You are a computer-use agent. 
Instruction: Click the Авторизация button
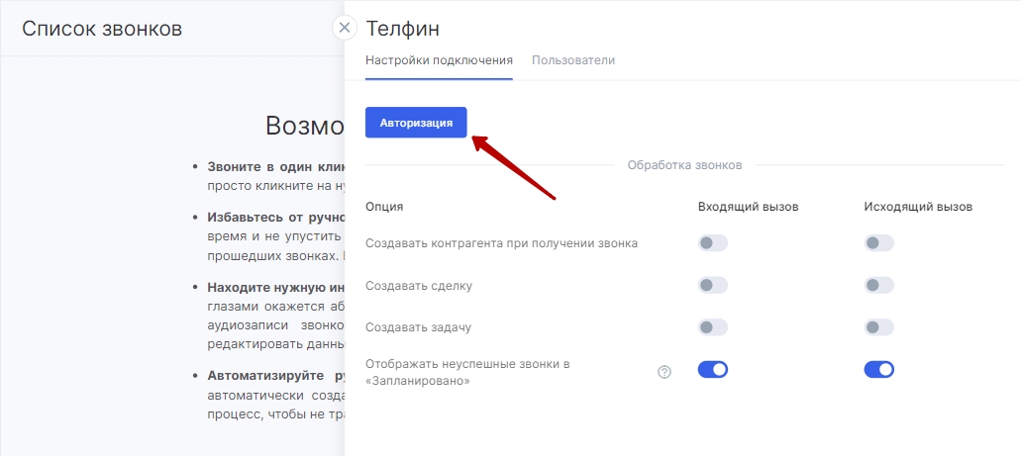click(x=416, y=123)
